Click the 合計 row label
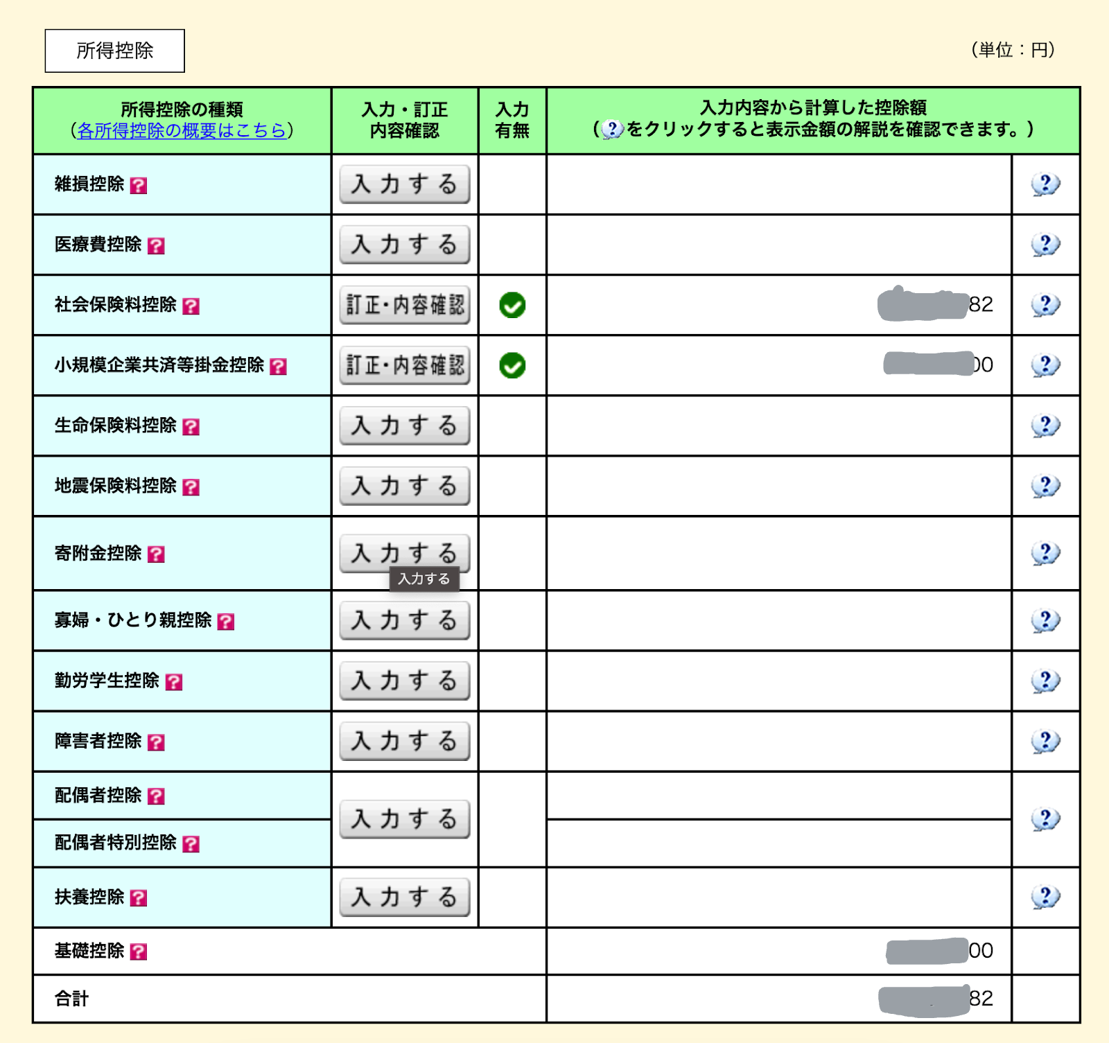This screenshot has width=1109, height=1043. tap(71, 999)
